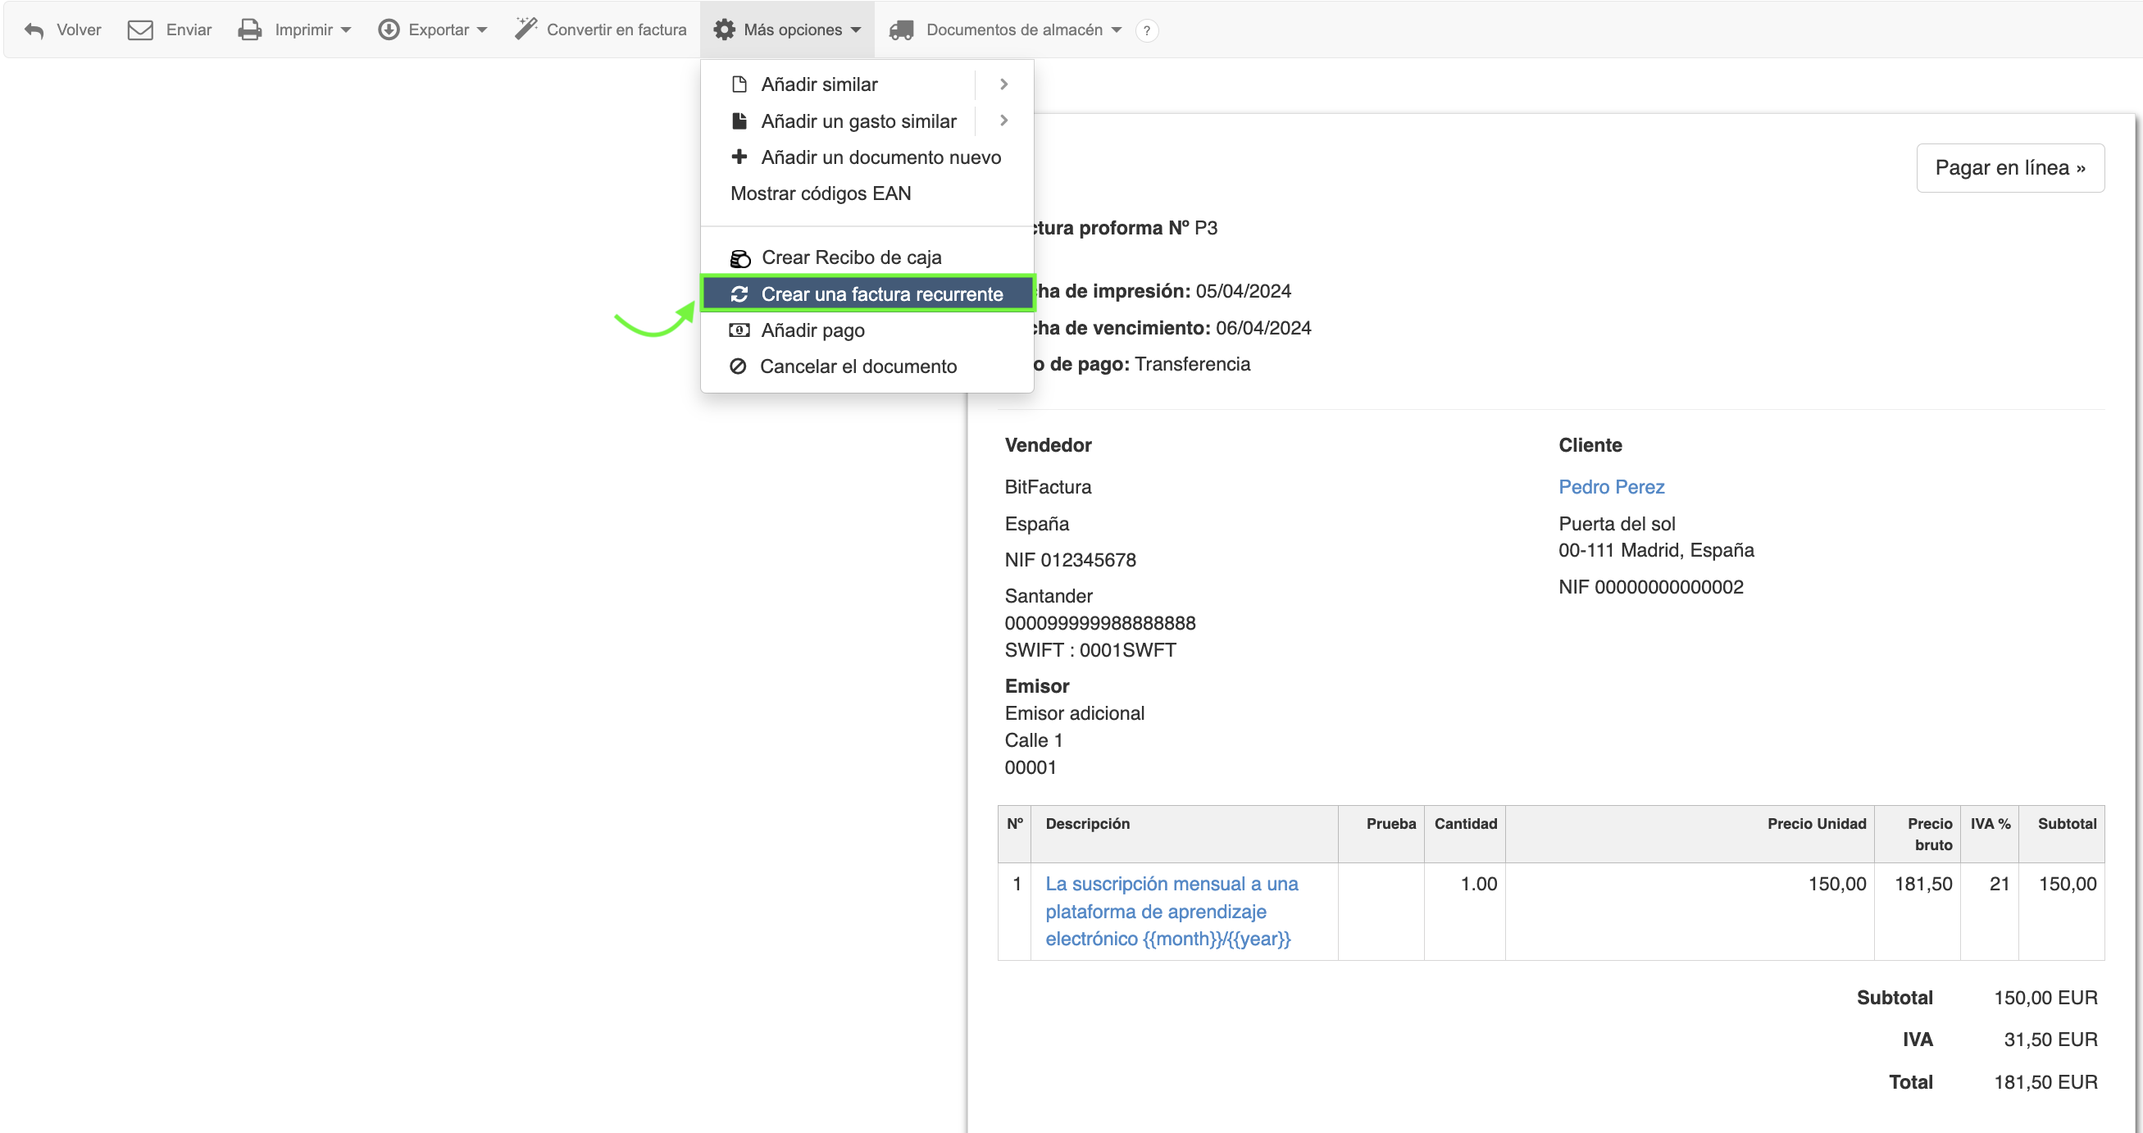Choose Cancelar el documento from menu

(858, 366)
